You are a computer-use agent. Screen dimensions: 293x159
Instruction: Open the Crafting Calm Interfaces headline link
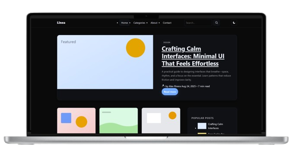pos(193,56)
